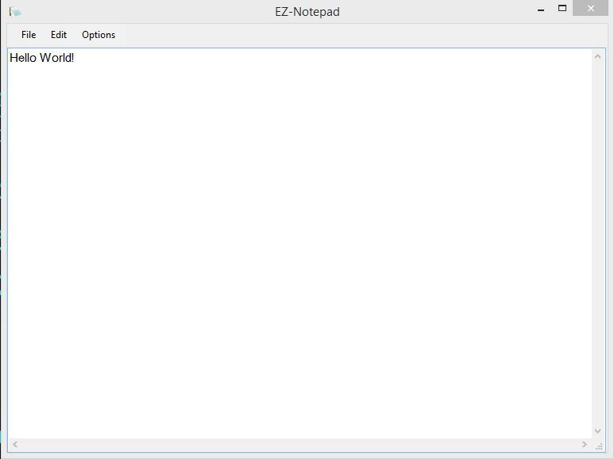Open the File menu
614x459 pixels.
pos(29,35)
